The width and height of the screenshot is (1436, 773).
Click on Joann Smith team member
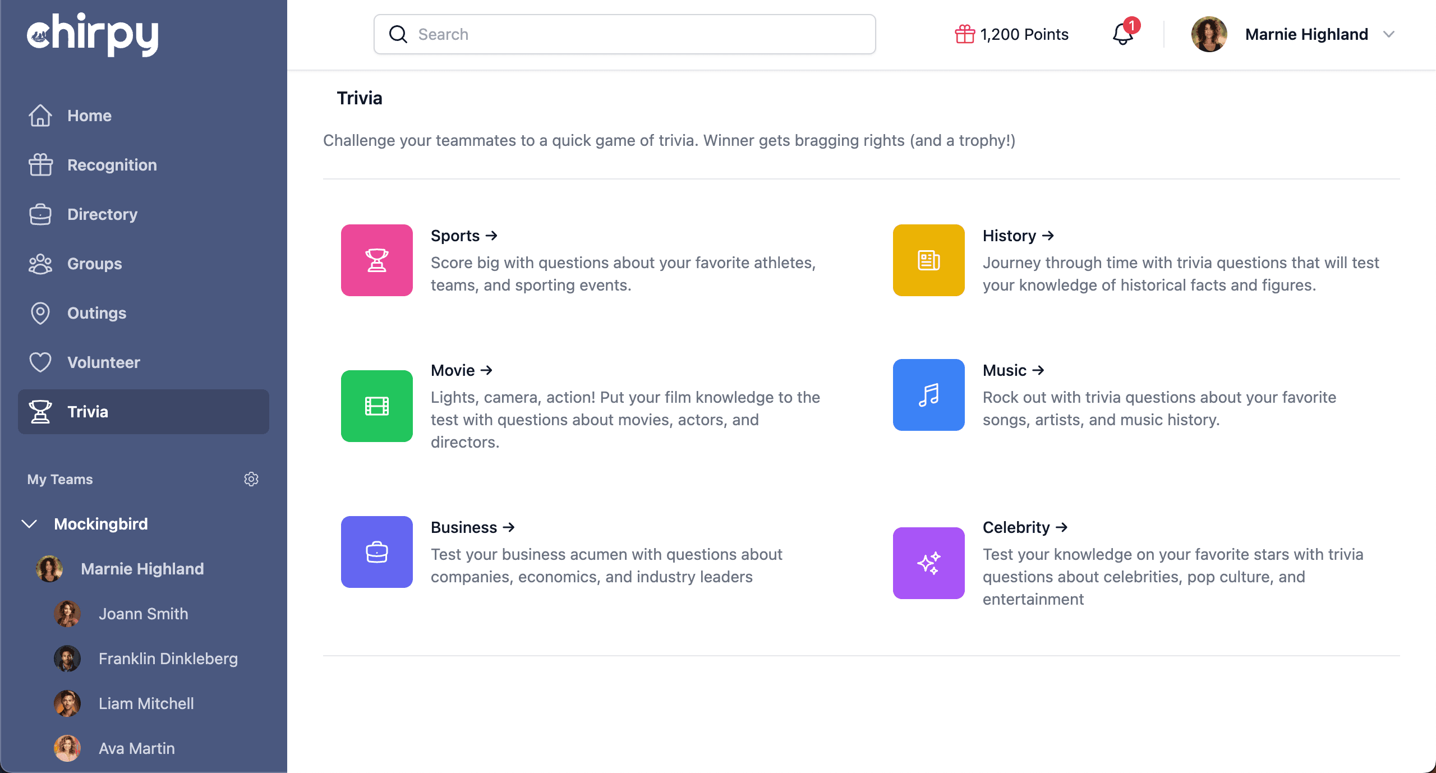click(144, 613)
